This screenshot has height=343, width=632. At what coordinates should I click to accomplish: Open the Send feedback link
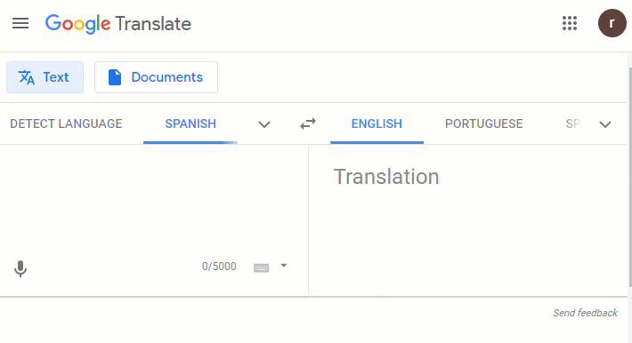[585, 313]
